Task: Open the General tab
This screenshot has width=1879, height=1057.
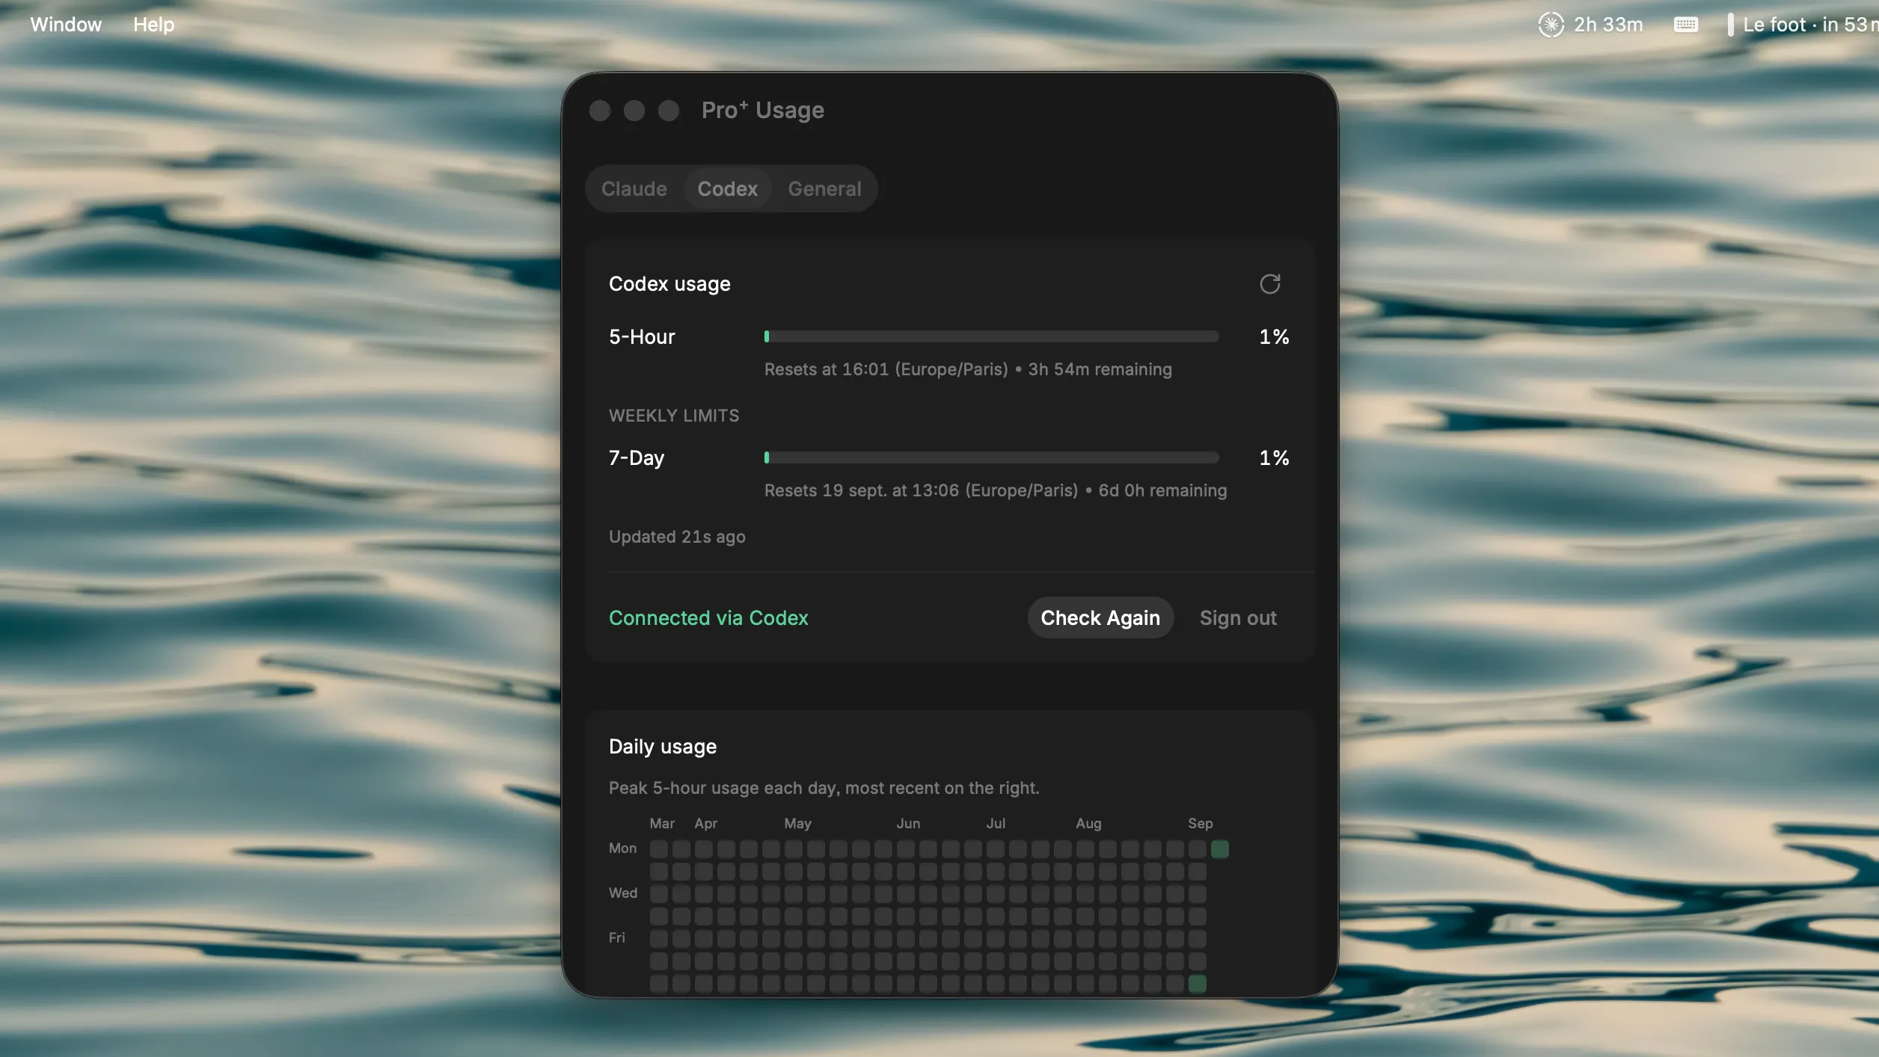Action: point(824,189)
